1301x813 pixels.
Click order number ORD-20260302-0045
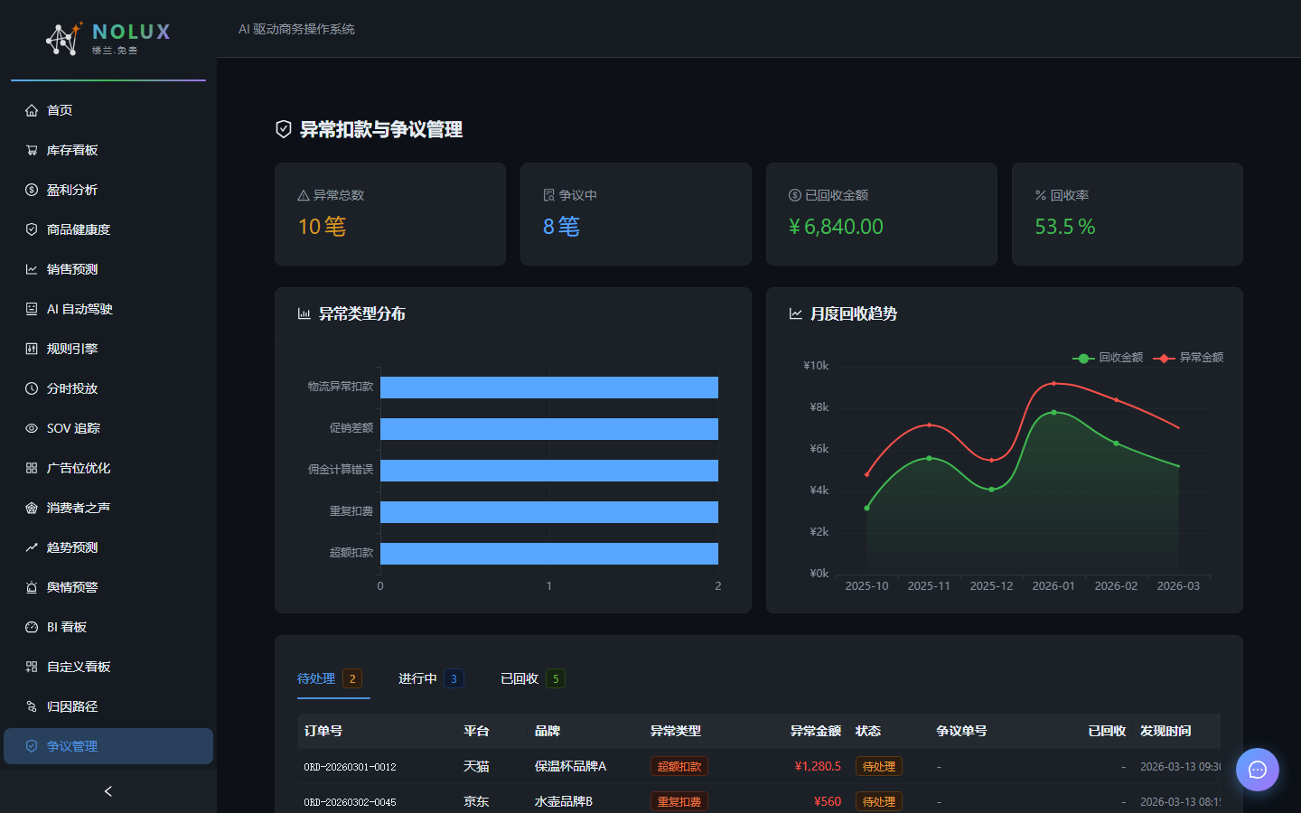[350, 802]
